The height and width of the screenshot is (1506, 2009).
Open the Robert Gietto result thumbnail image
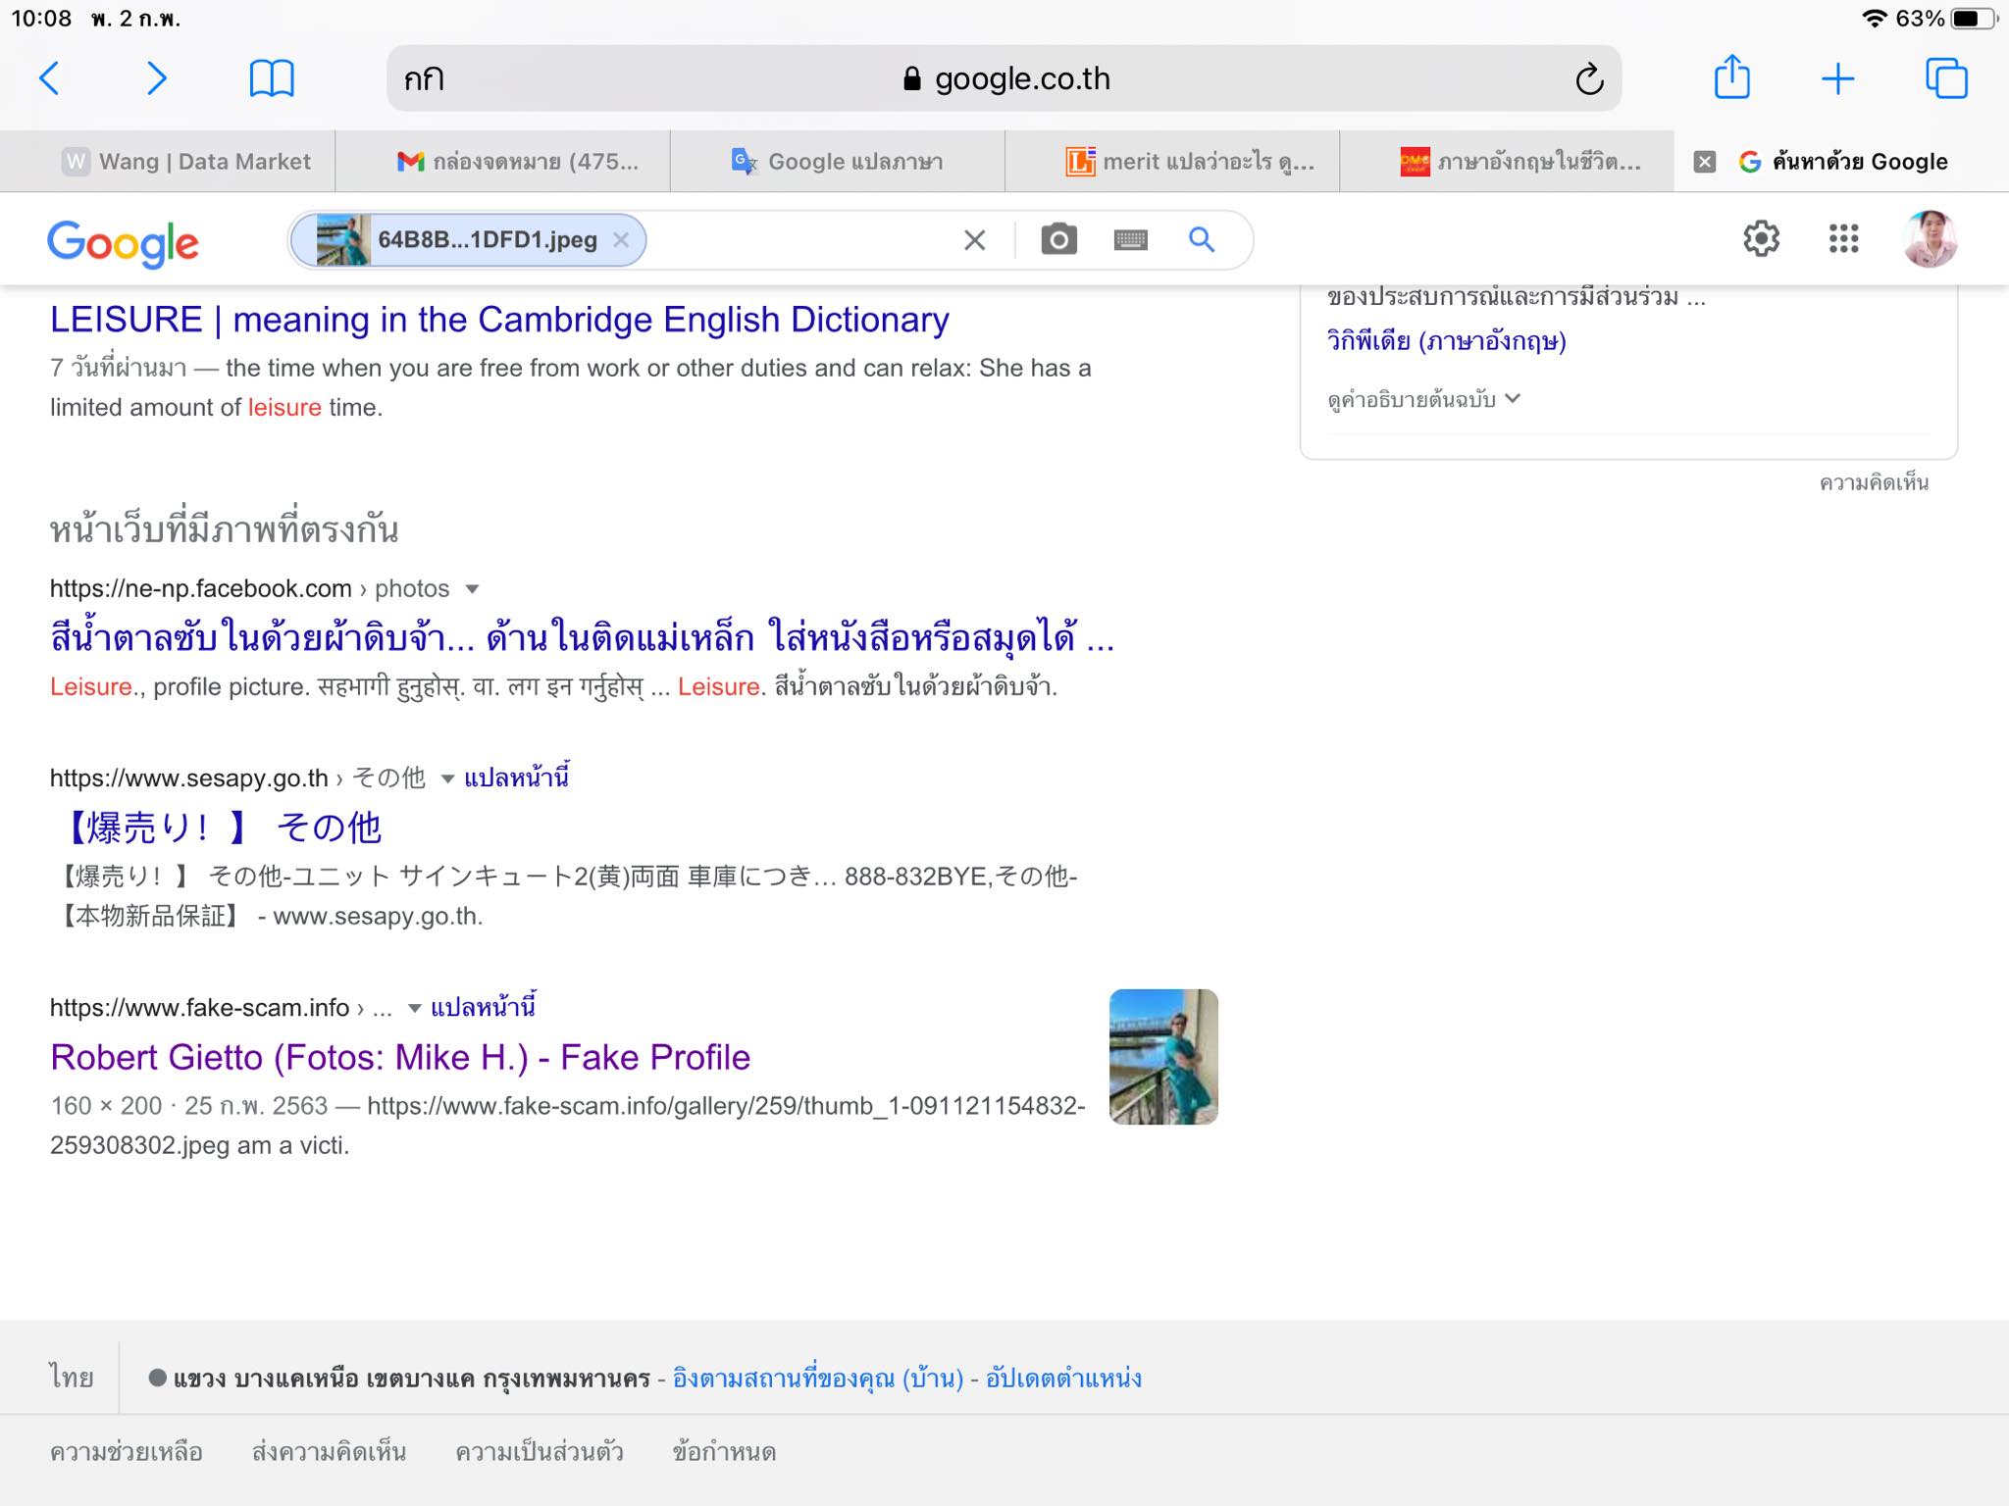pyautogui.click(x=1163, y=1057)
